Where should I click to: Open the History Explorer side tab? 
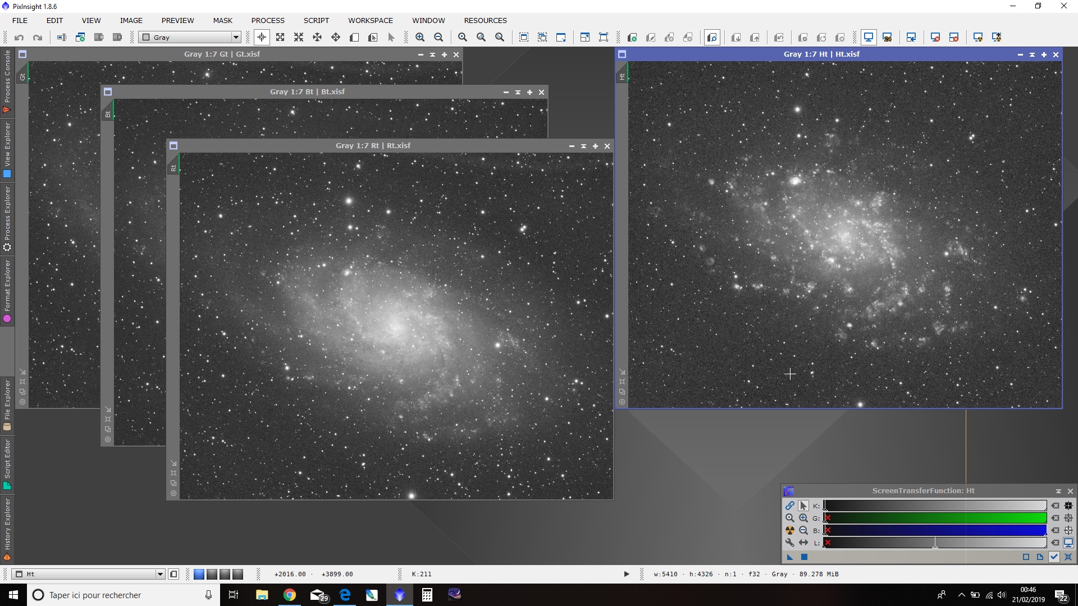pyautogui.click(x=7, y=530)
